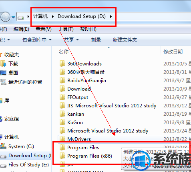The image size is (191, 172).
Task: Click the BaiduYunGuanjia folder icon
Action: coord(62,80)
